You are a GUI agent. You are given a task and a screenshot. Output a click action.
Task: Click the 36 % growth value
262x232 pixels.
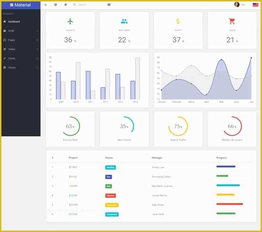[x=70, y=40]
